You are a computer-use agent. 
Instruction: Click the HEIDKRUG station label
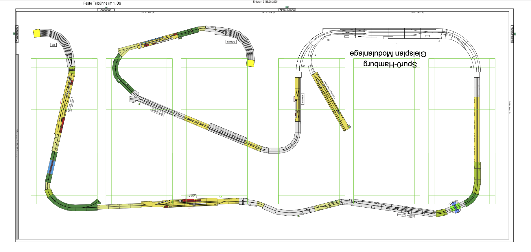pos(303,99)
